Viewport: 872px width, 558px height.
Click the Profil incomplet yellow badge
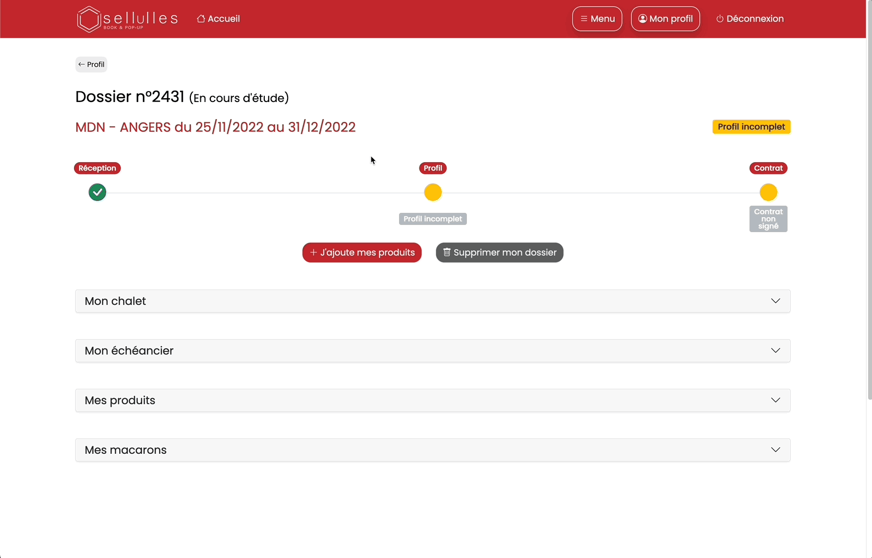coord(751,127)
